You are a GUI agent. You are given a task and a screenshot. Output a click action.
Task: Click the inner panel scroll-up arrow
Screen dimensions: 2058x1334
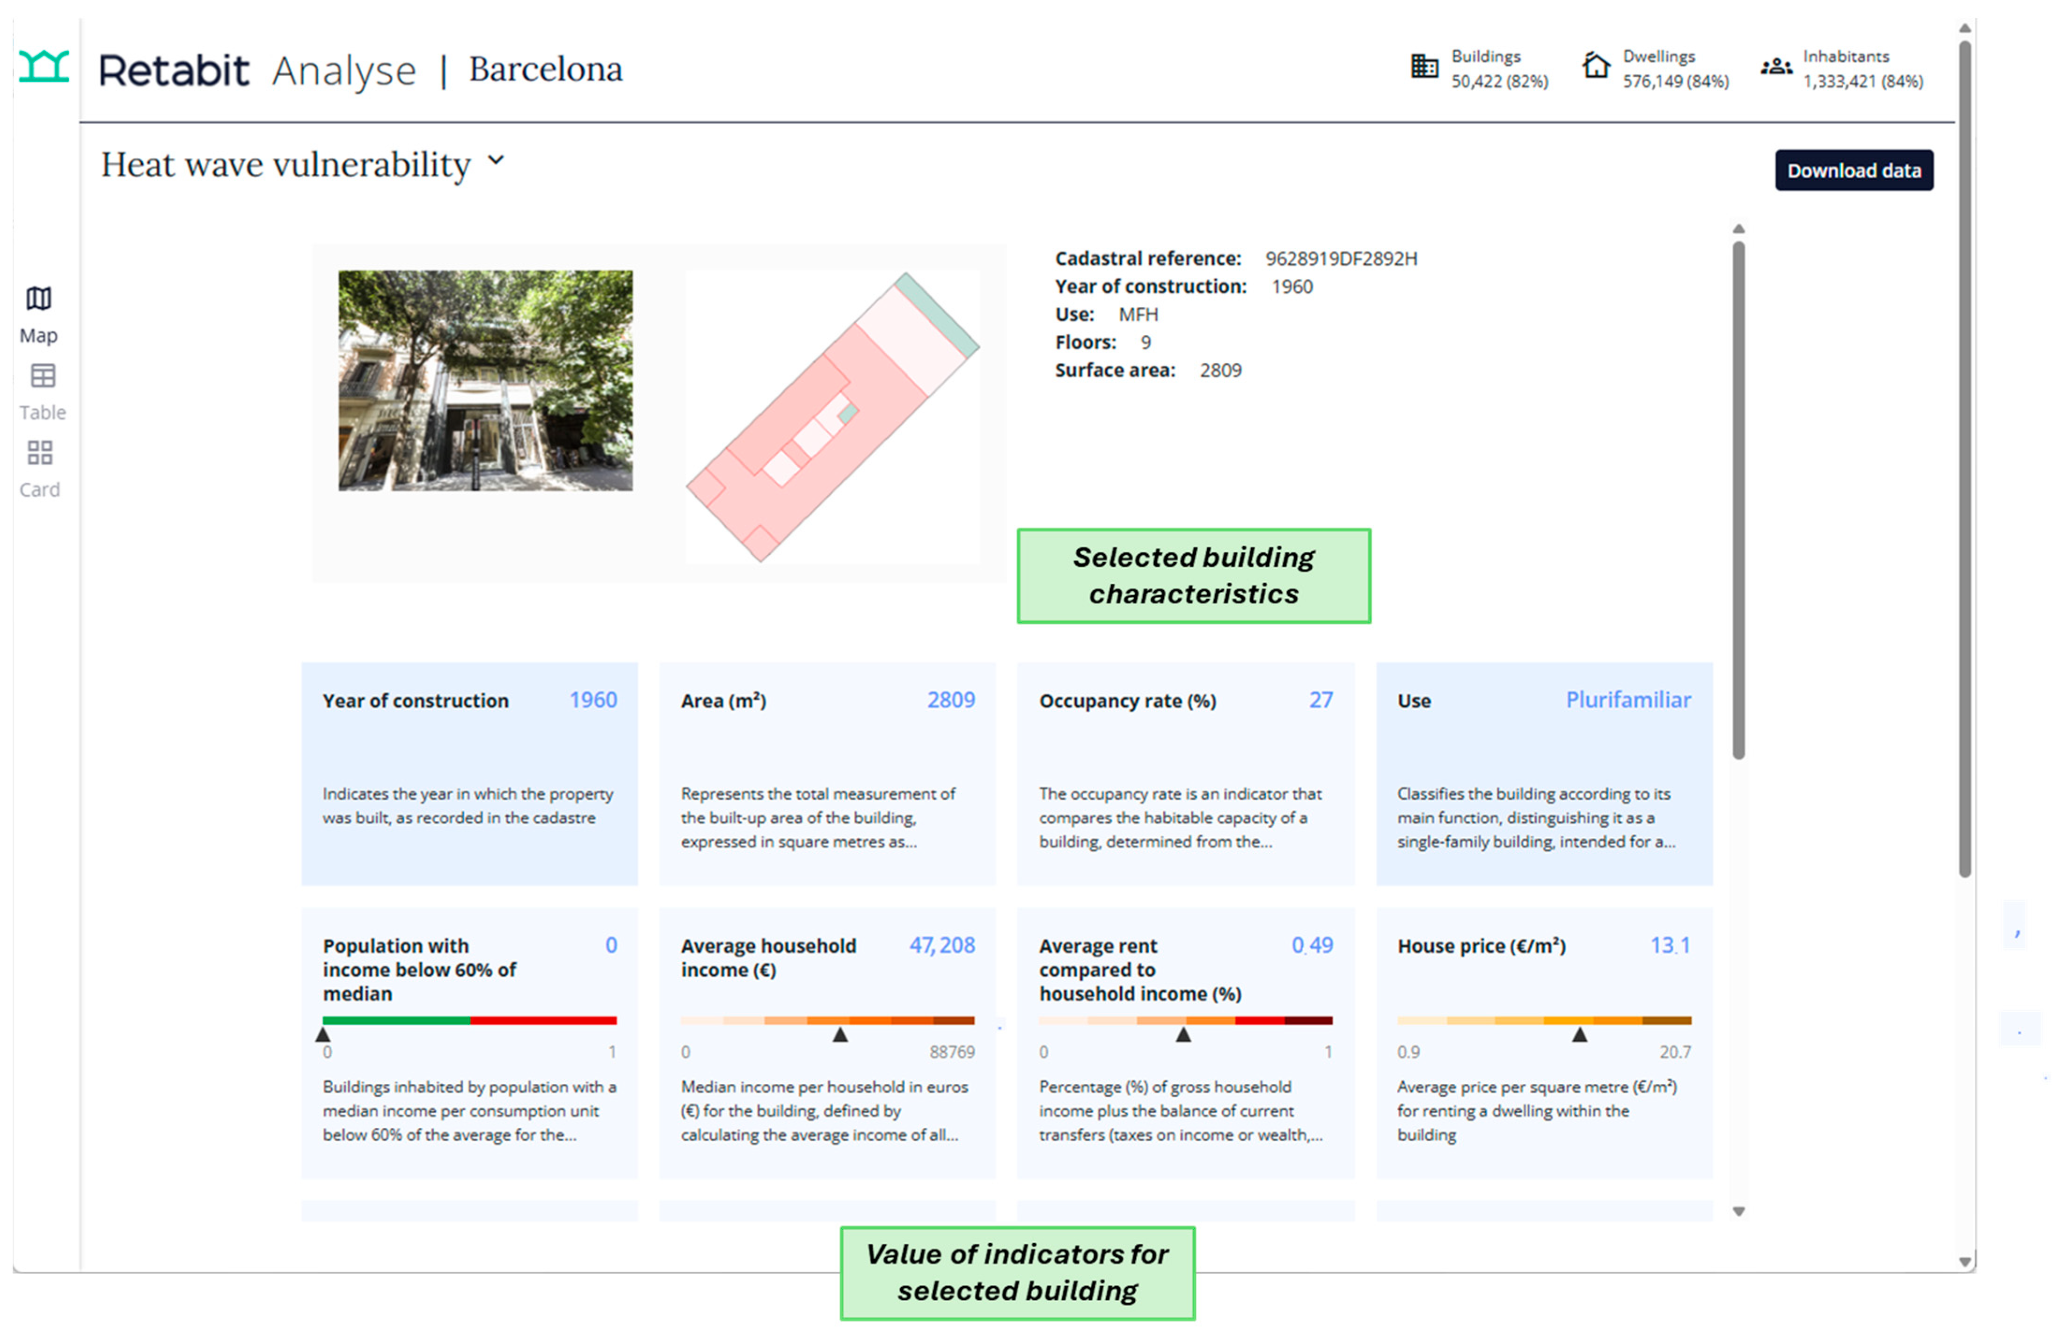pos(1739,229)
